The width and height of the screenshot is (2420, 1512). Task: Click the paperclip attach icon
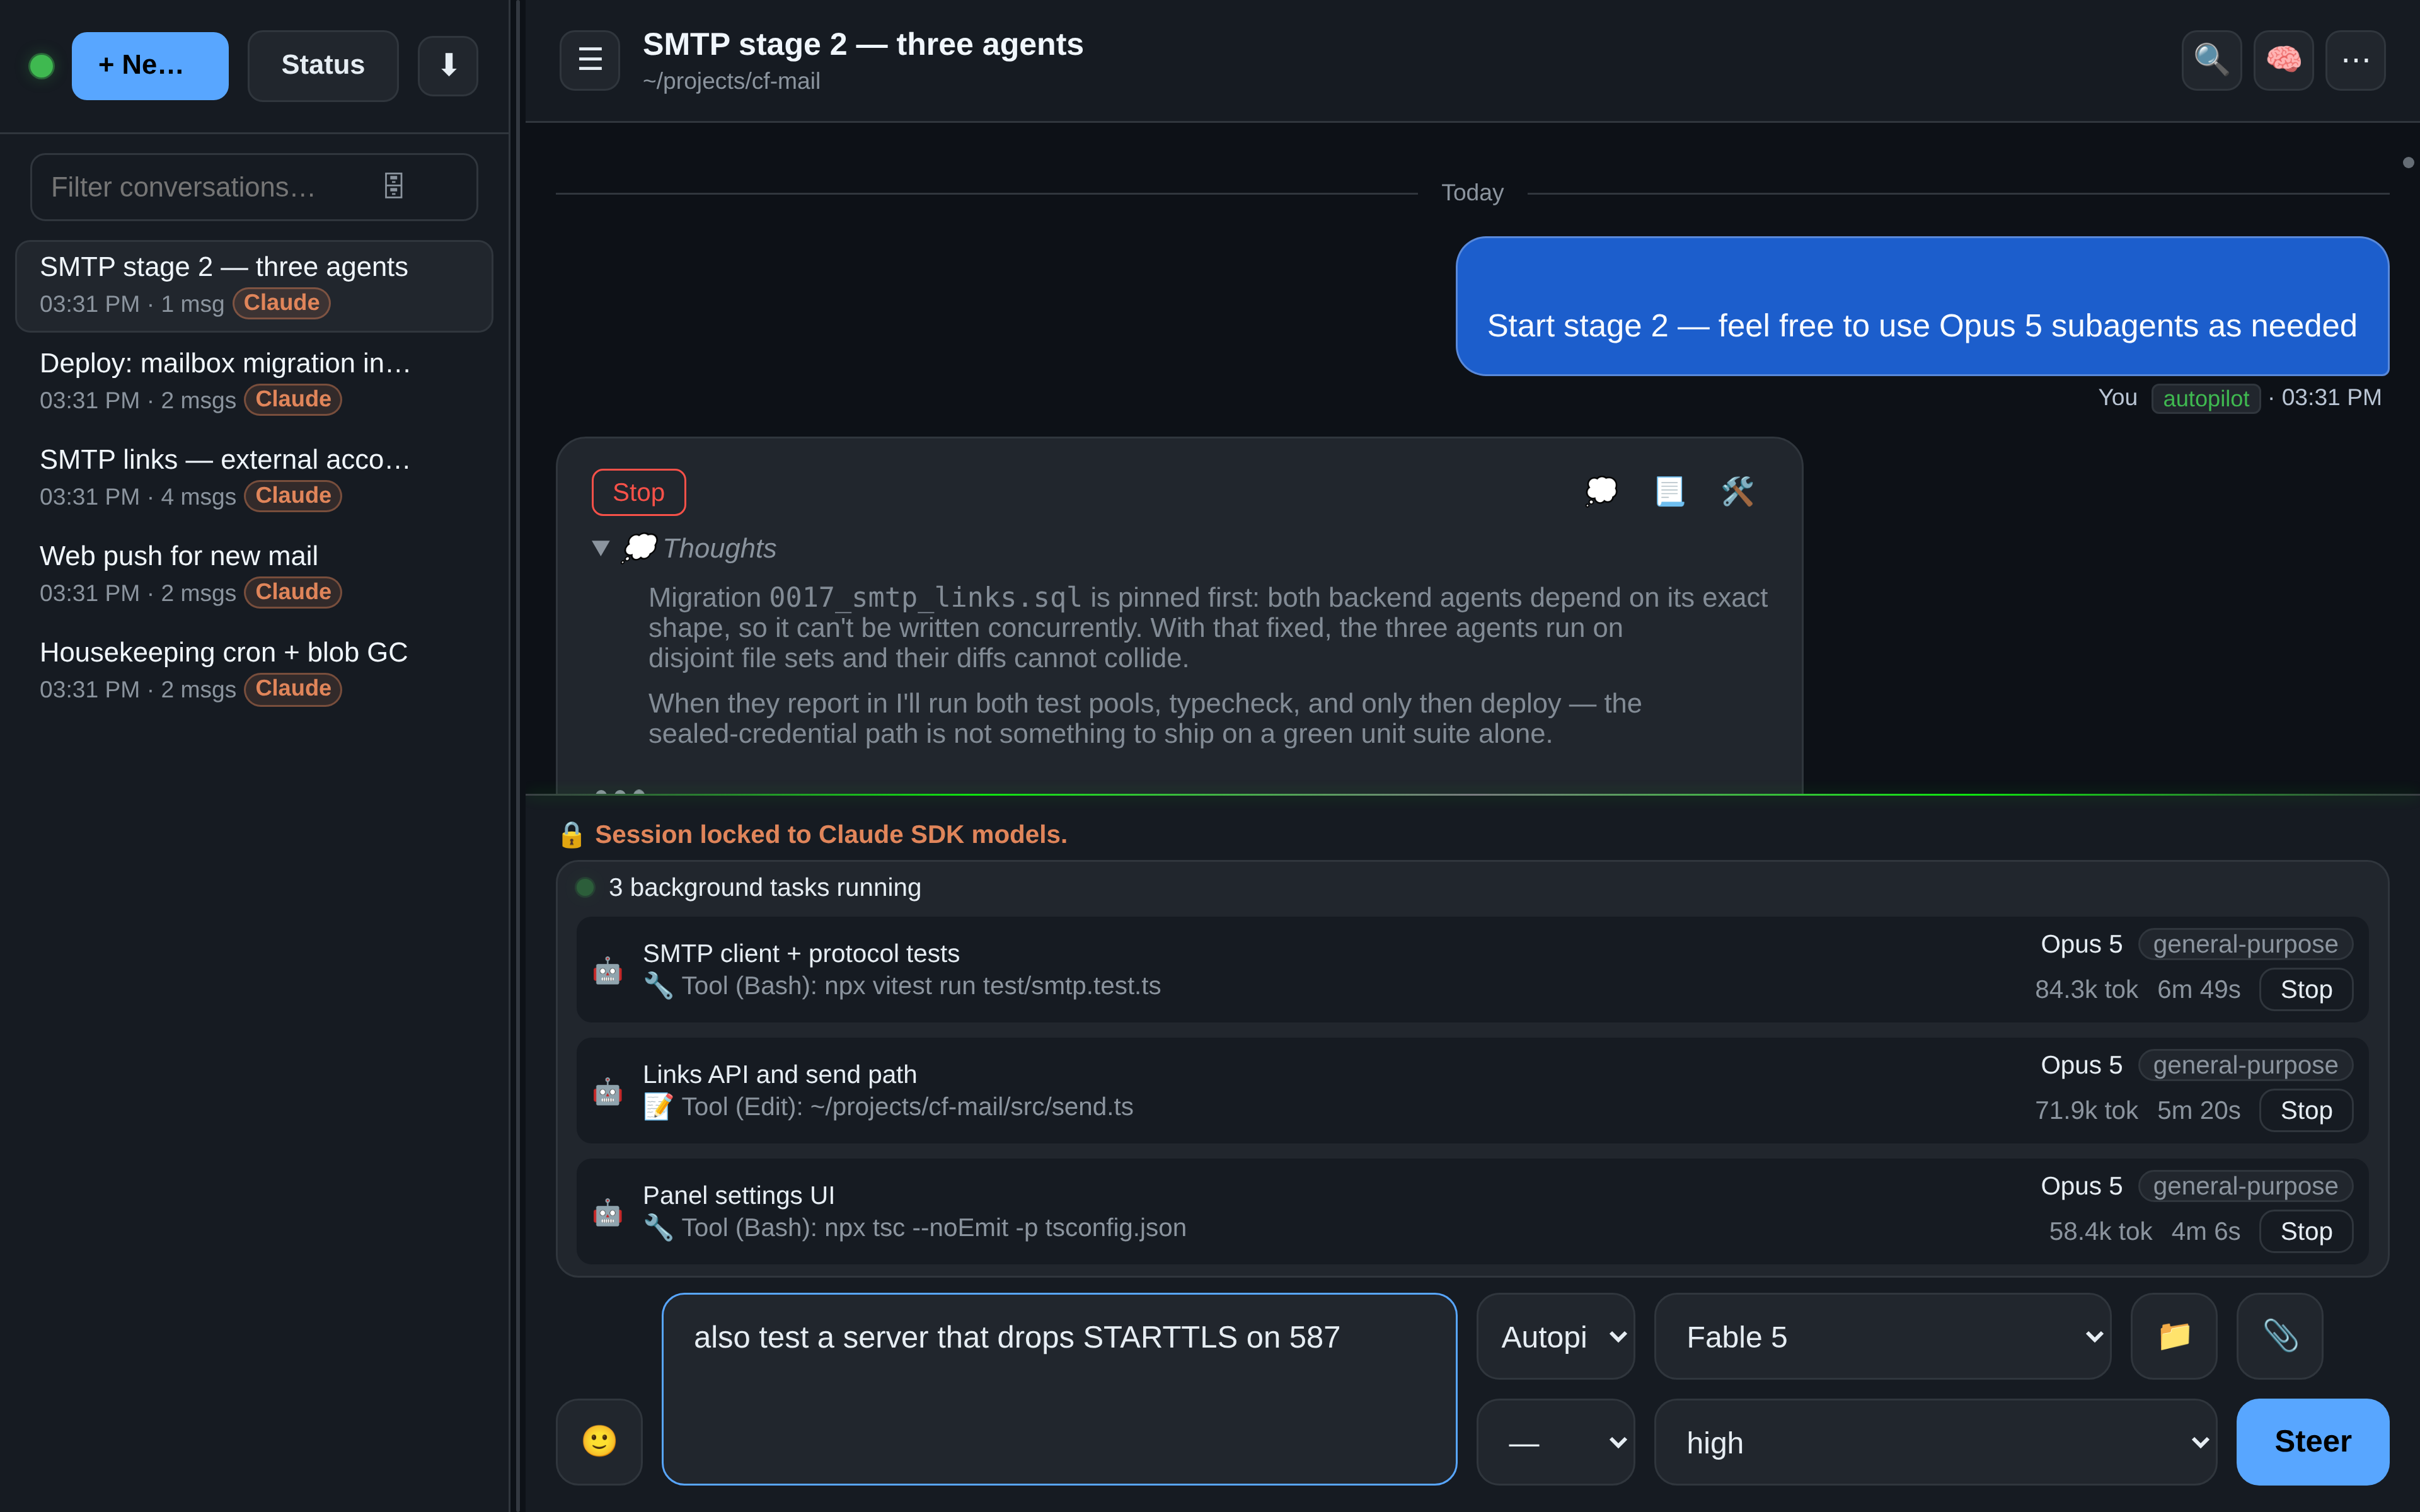coord(2280,1336)
